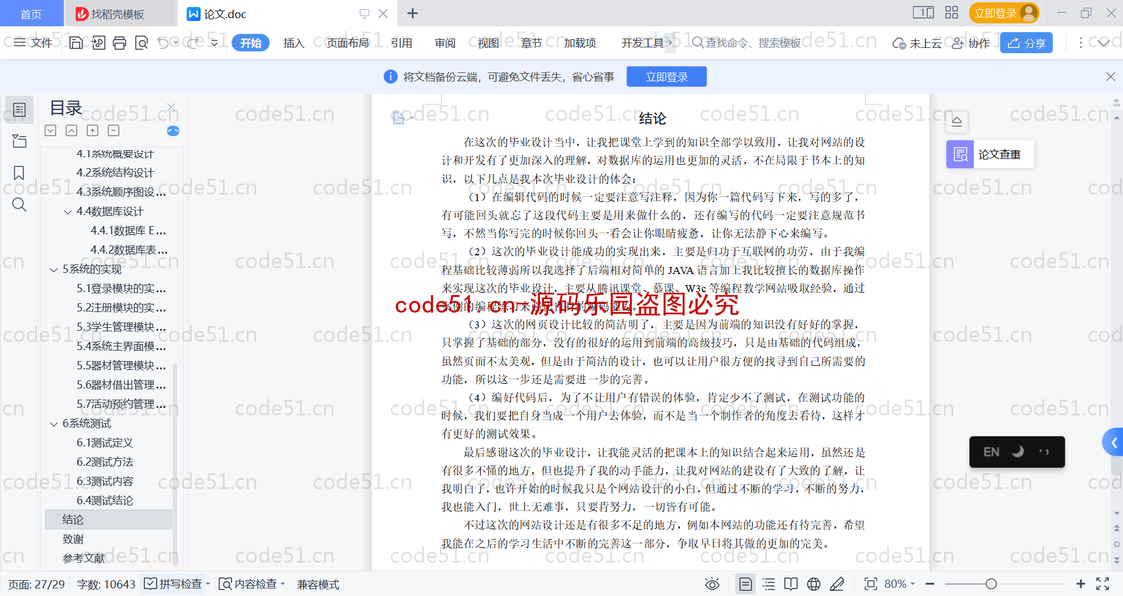Screen dimensions: 1123x596
Task: Open the Print Preview icon
Action: pyautogui.click(x=141, y=43)
